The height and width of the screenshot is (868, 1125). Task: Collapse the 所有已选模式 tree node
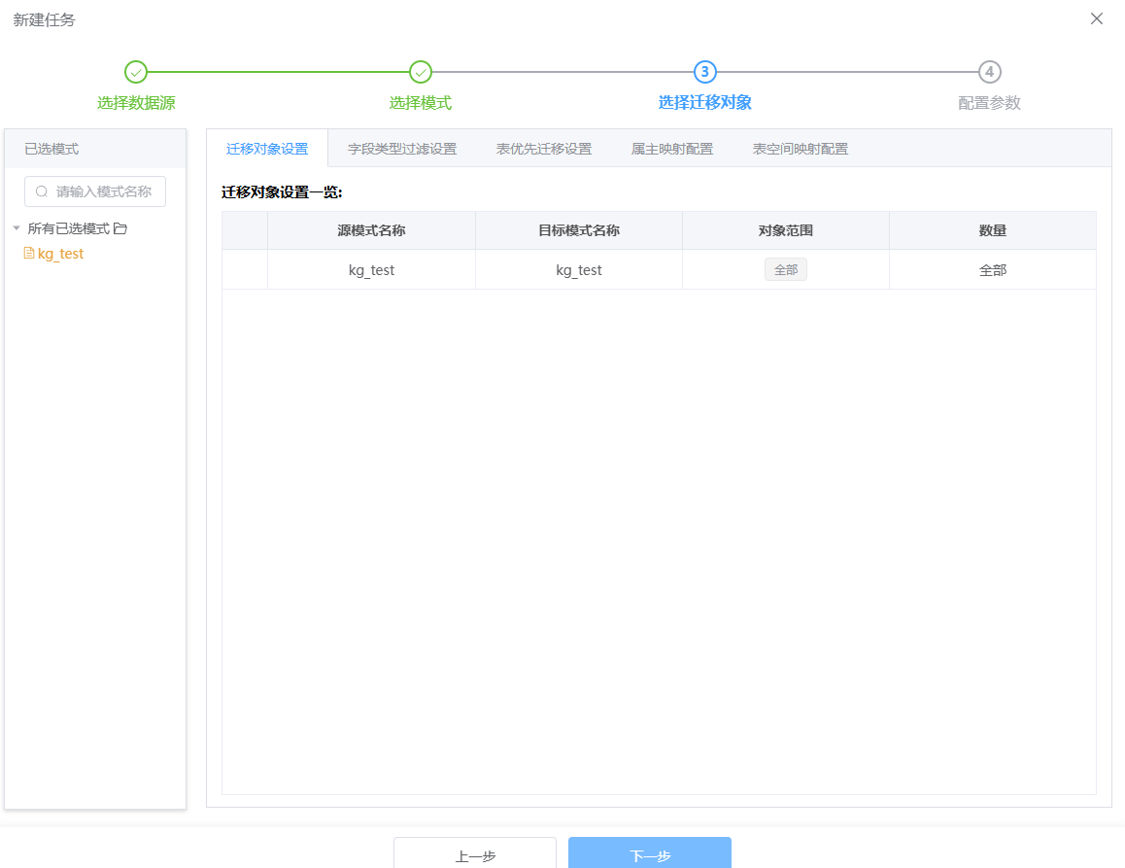point(17,229)
